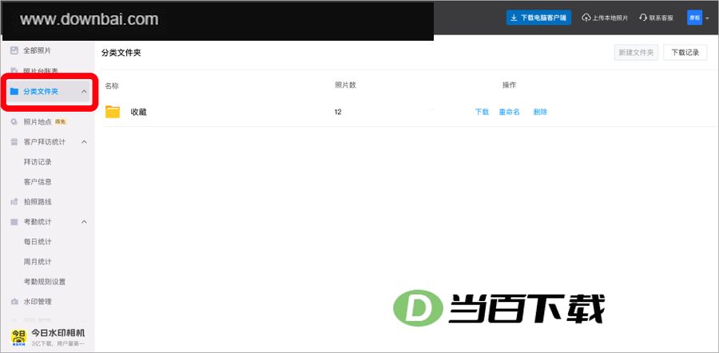The height and width of the screenshot is (353, 719).
Task: Open 每日统计 submenu item
Action: point(38,242)
